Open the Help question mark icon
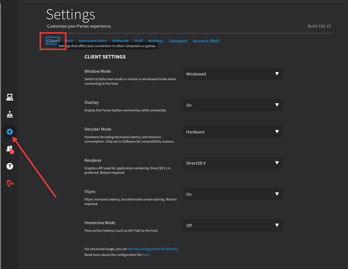Viewport: 348px width, 269px height. pyautogui.click(x=10, y=166)
